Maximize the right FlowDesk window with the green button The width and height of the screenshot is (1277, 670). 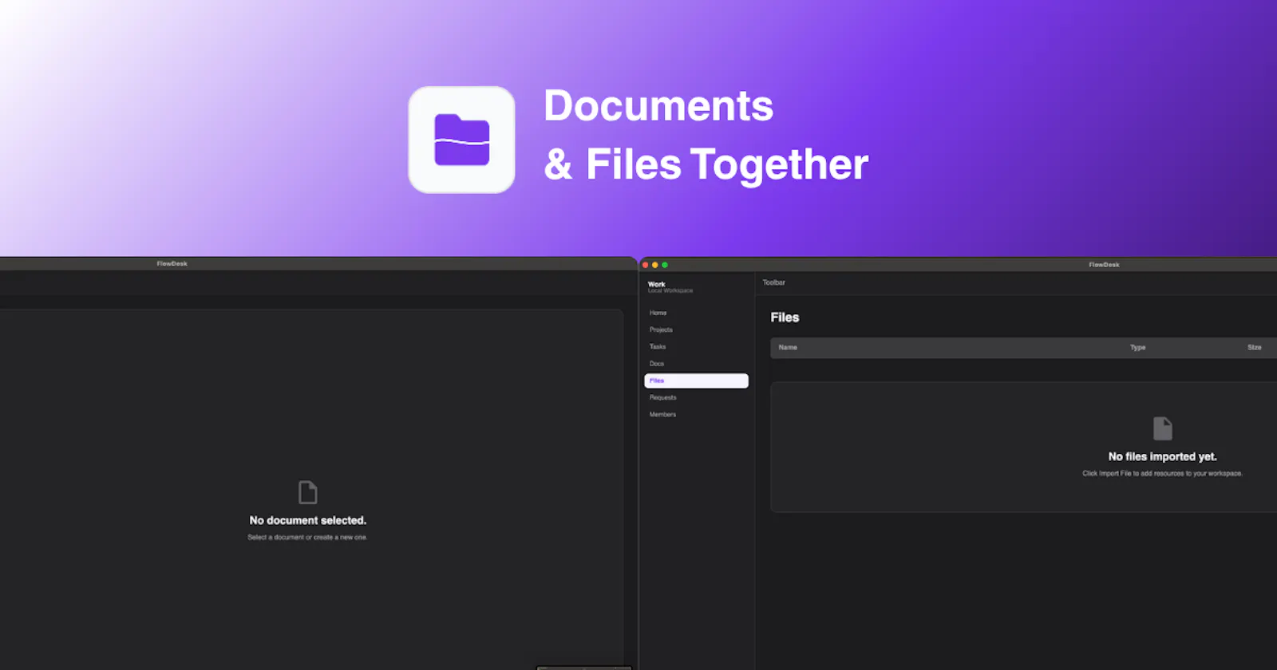click(x=665, y=265)
